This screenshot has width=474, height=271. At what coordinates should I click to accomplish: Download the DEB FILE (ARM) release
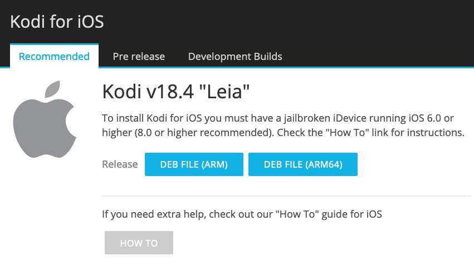194,164
